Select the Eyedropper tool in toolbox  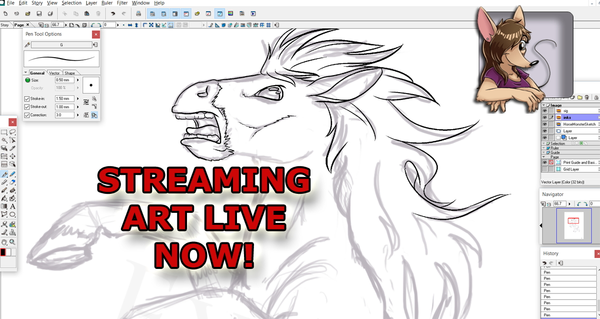[x=12, y=148]
